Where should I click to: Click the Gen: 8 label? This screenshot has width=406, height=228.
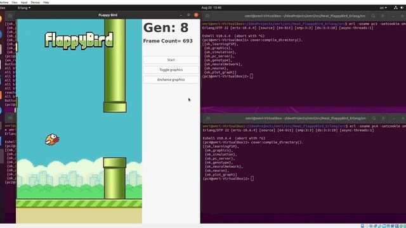click(x=166, y=28)
